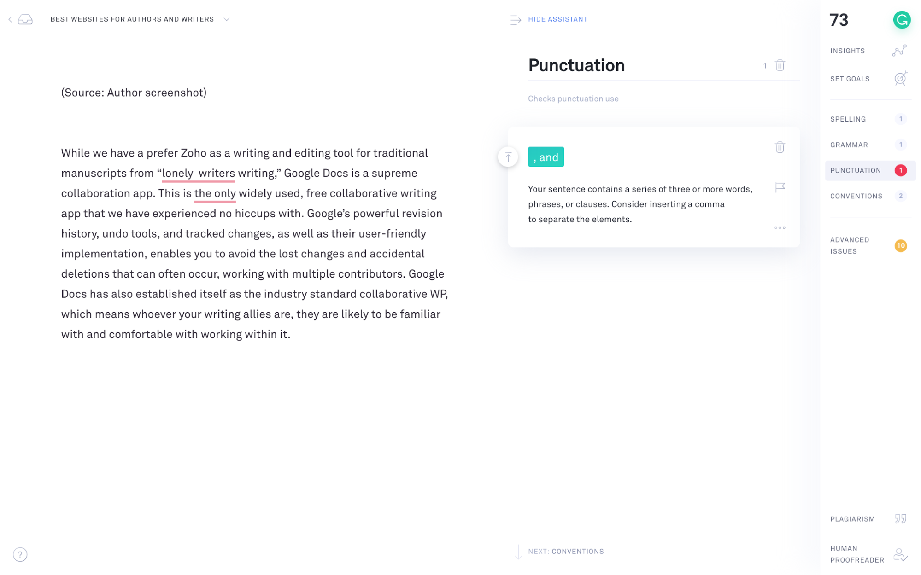Select the Spelling category
921x575 pixels.
[868, 119]
